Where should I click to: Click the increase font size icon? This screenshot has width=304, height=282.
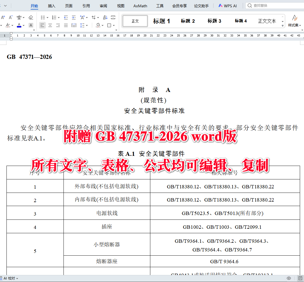[3, 17]
